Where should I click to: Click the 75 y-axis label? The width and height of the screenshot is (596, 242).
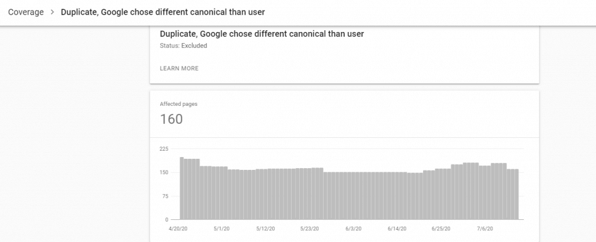pyautogui.click(x=165, y=196)
